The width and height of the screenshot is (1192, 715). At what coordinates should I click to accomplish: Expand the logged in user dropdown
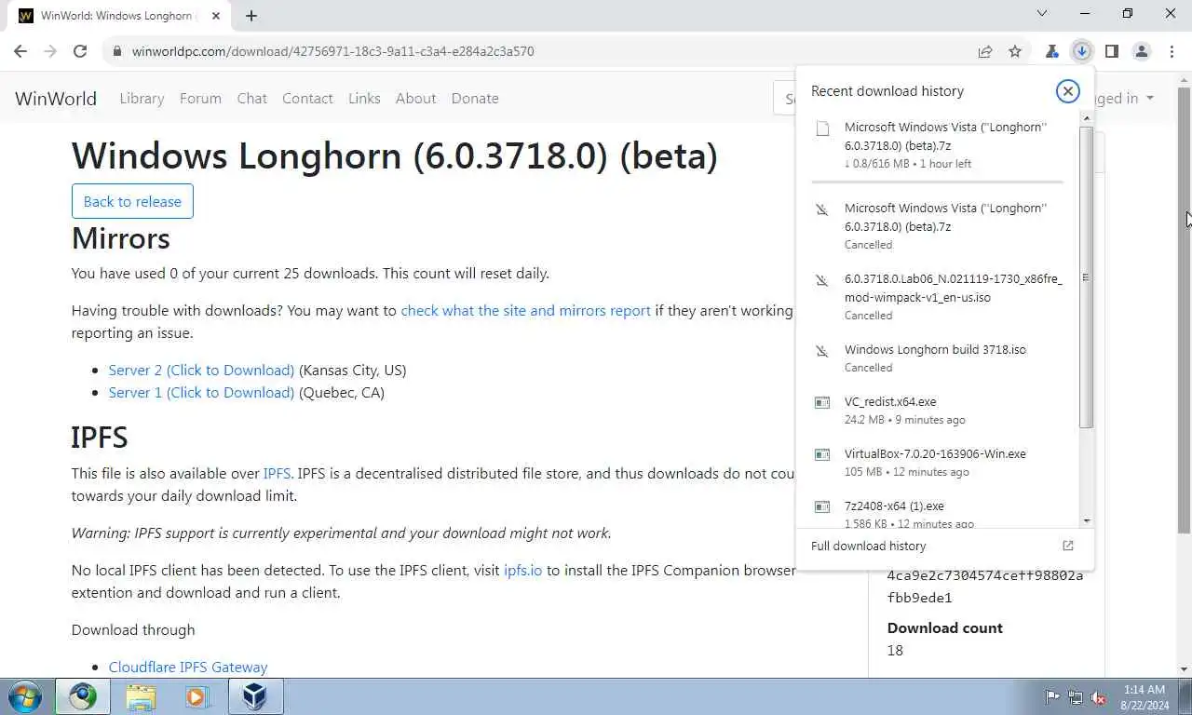1125,98
